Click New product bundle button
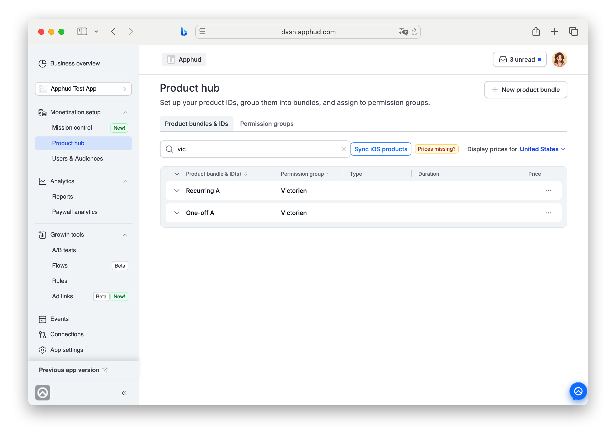The image size is (616, 443). tap(526, 90)
